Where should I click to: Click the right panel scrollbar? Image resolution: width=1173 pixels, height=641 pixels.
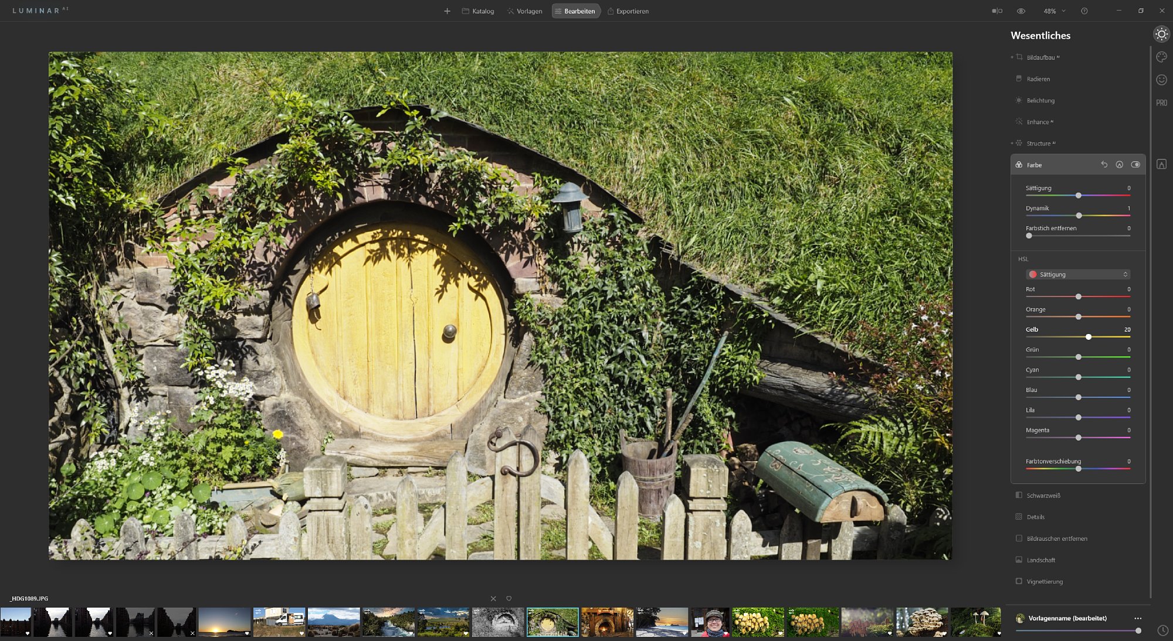(1151, 322)
